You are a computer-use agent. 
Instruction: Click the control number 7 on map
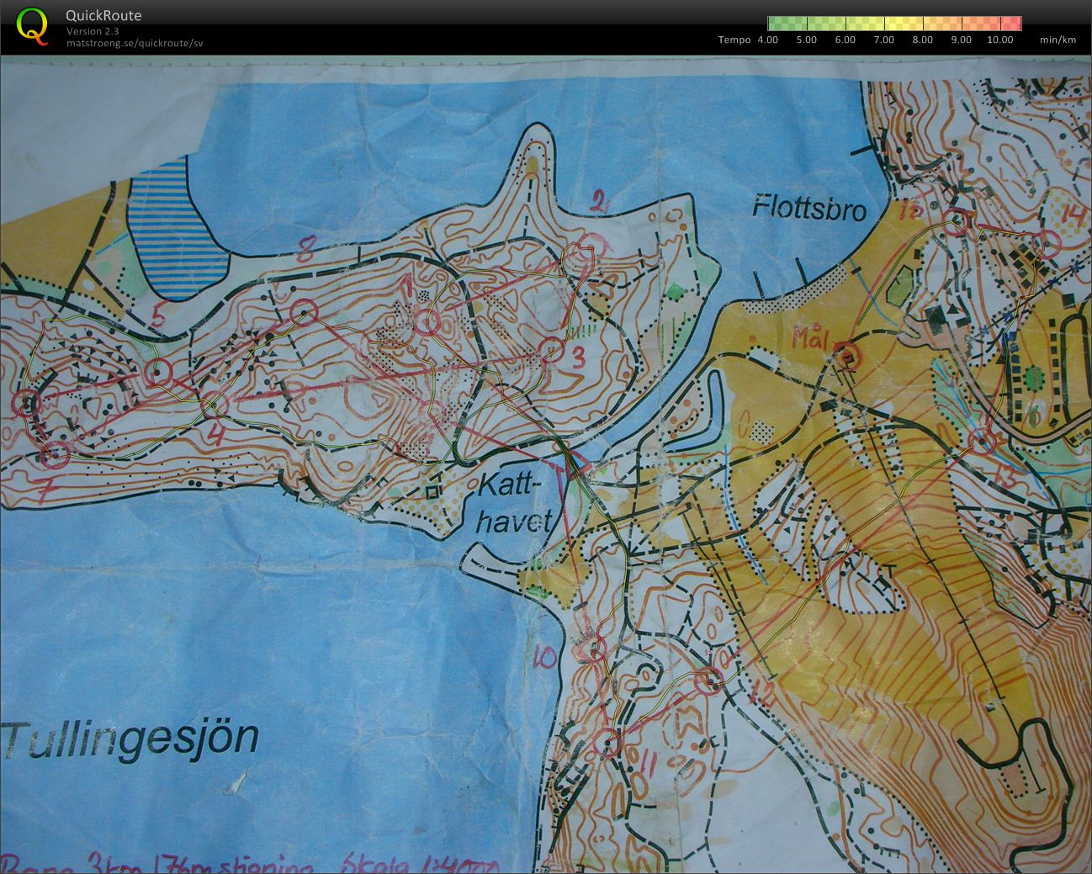[x=45, y=490]
